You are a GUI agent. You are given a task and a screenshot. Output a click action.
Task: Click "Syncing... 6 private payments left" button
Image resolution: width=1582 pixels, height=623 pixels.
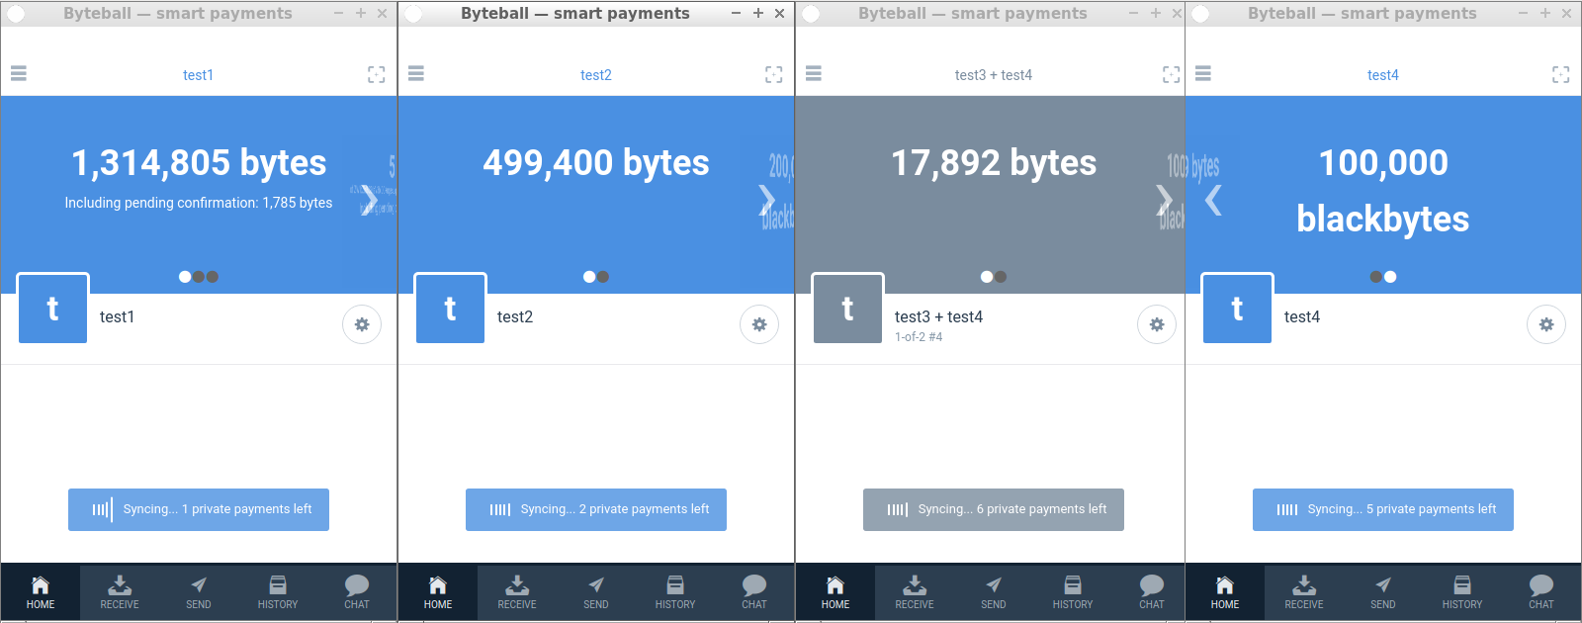[994, 509]
